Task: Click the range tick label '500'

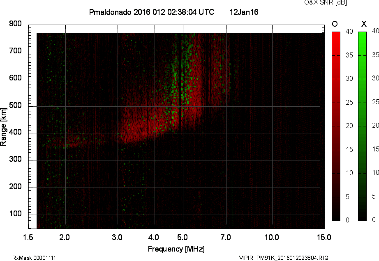Action: click(15, 105)
